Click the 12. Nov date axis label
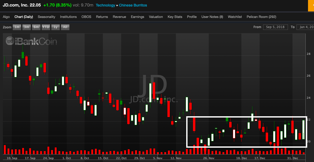 176,158
